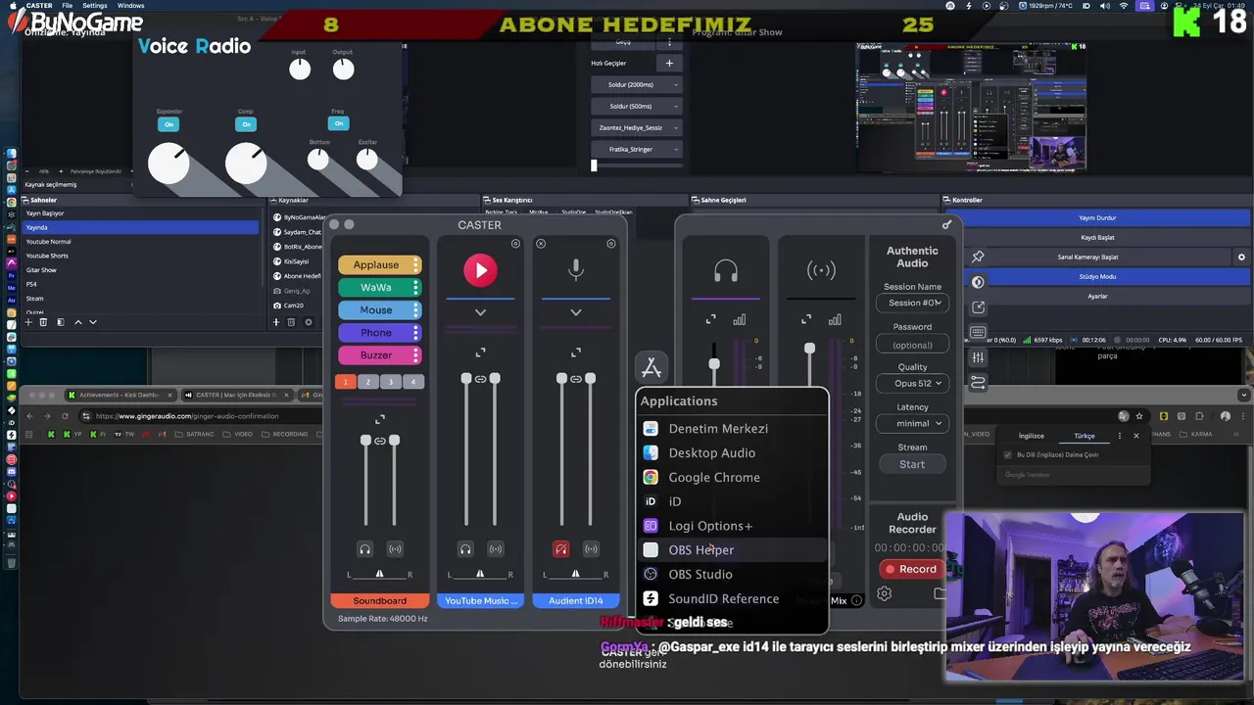This screenshot has height=705, width=1254.
Task: Click the key icon in CASTER output panel
Action: (x=947, y=225)
